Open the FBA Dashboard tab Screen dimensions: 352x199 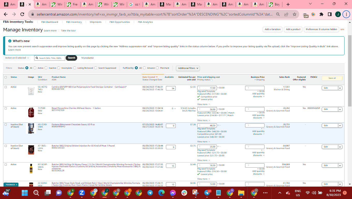tap(50, 22)
